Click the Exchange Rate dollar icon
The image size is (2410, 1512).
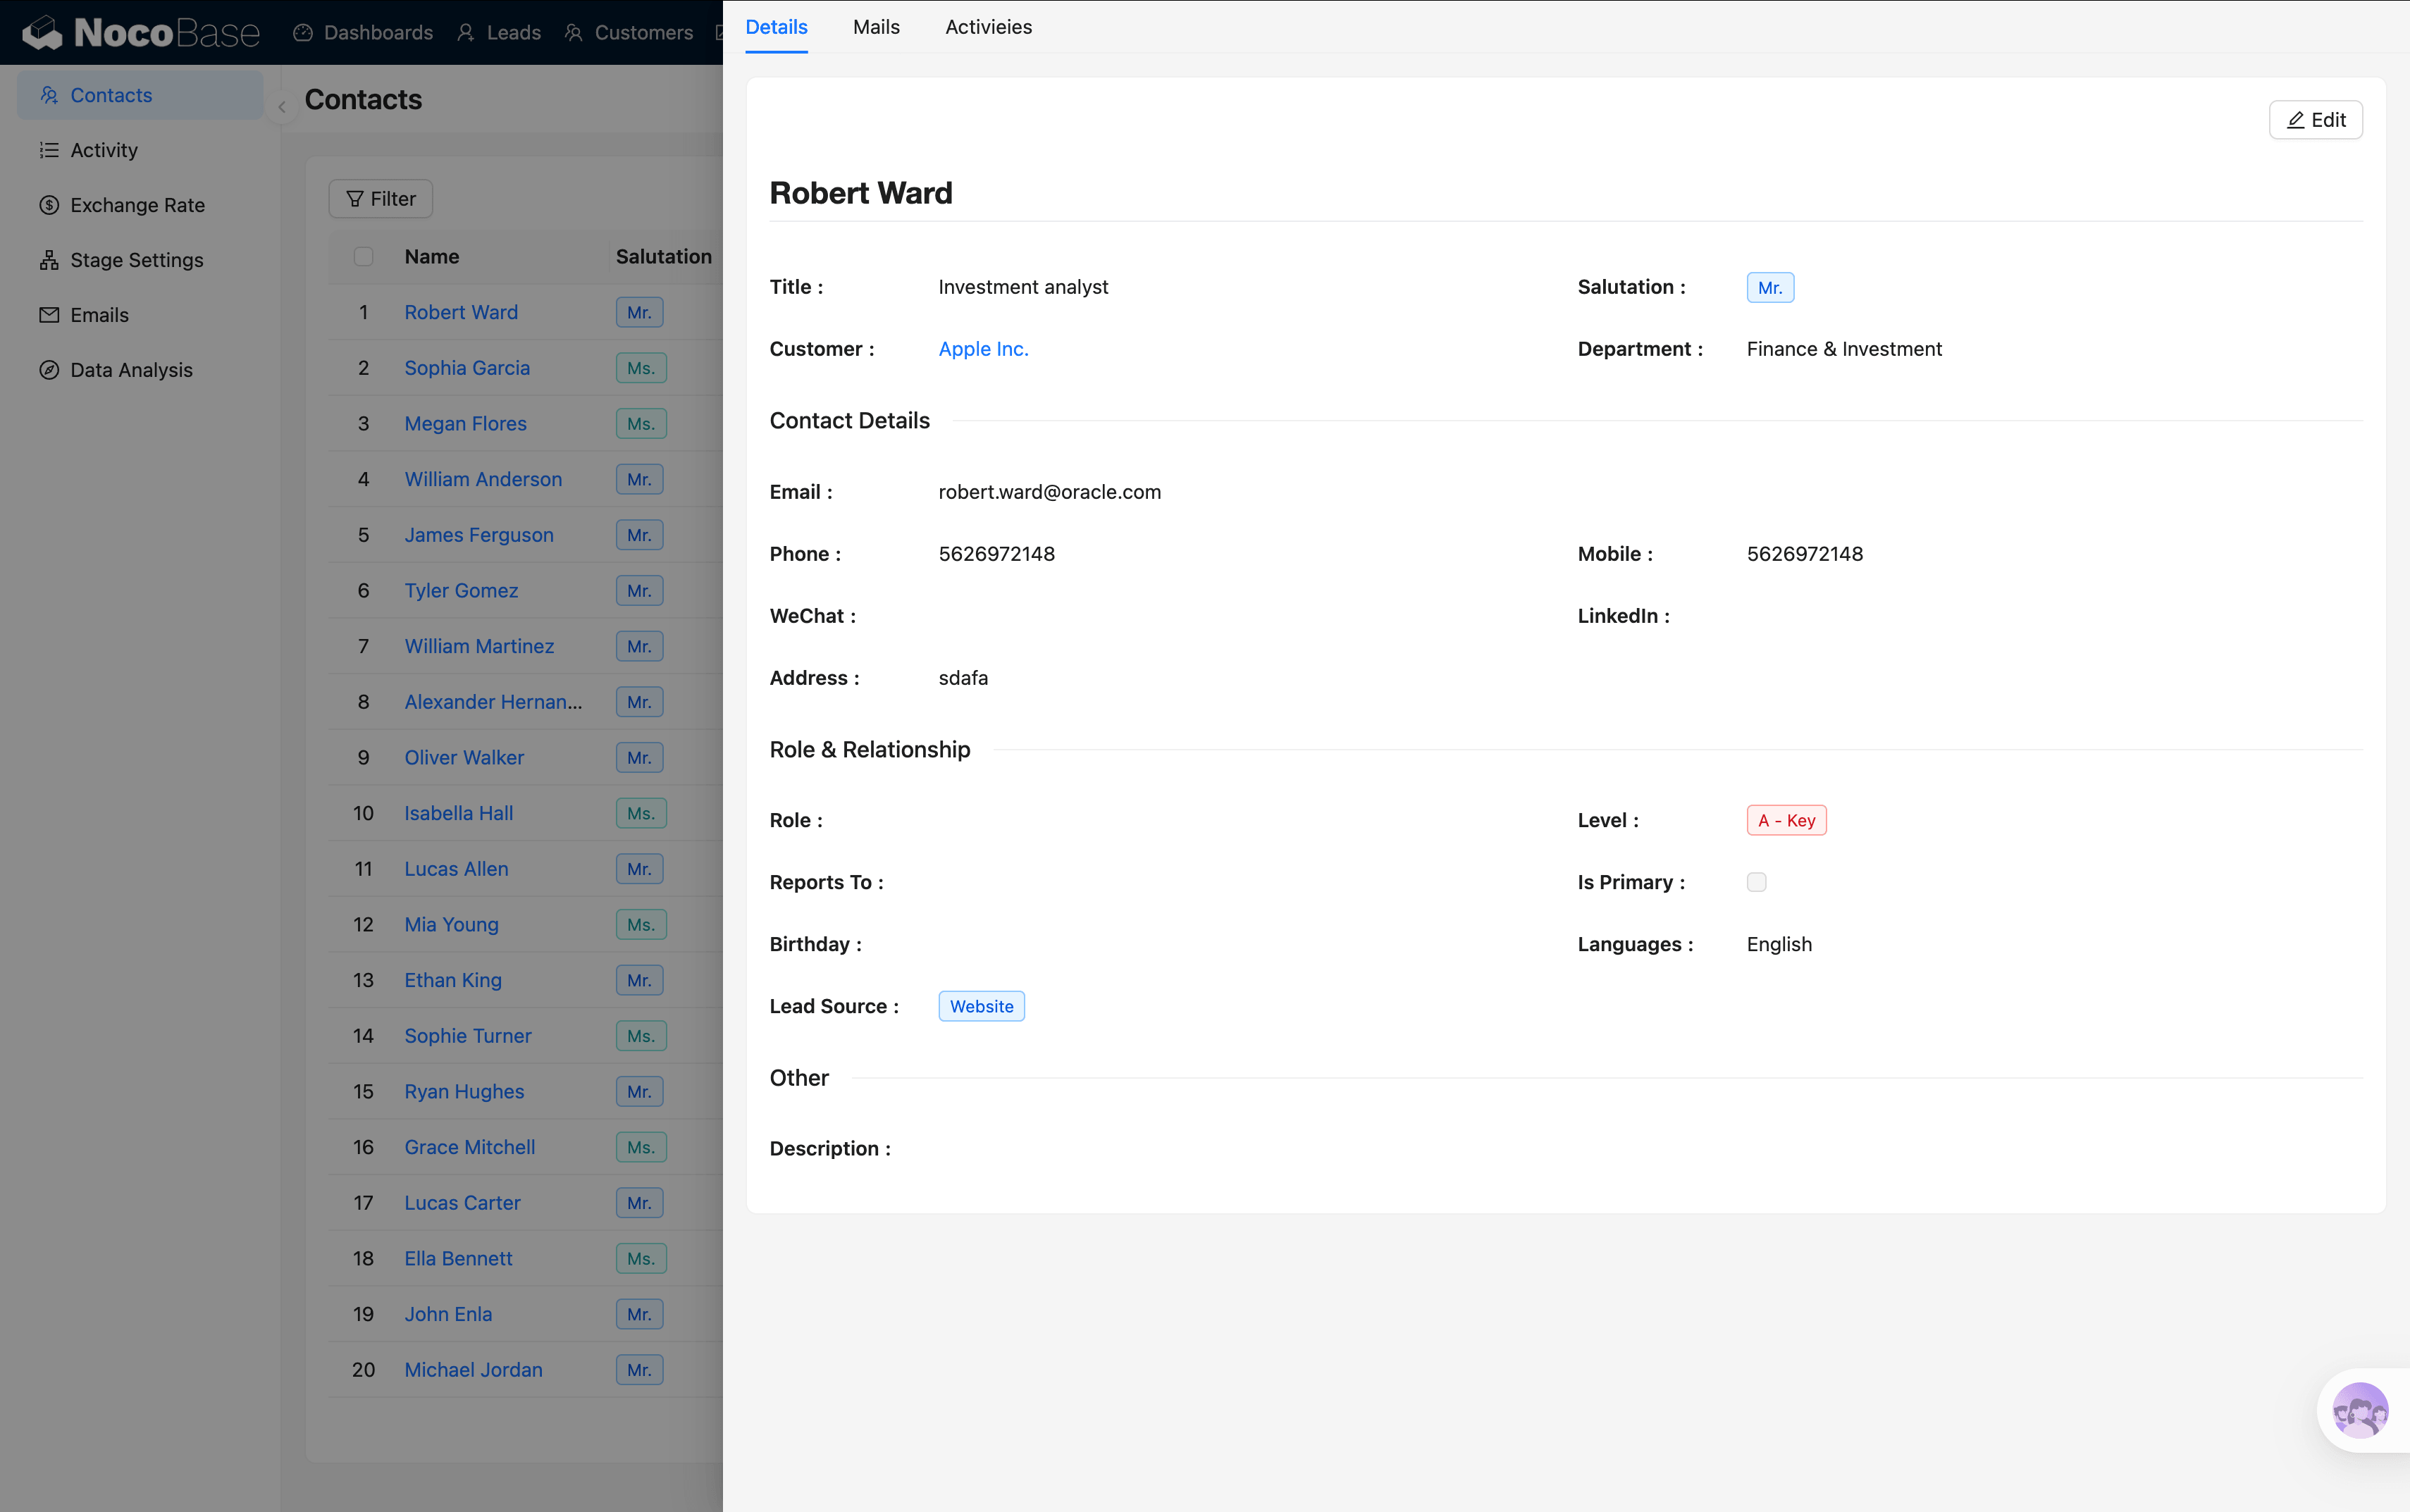(49, 205)
